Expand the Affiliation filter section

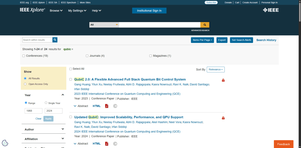(63, 139)
